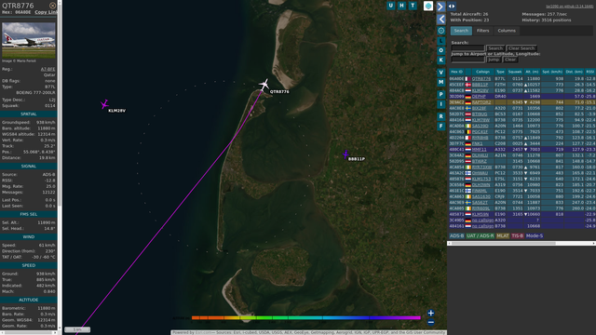Viewport: 596px width, 335px height.
Task: Open the RAPTOR2 callsign link
Action: (481, 102)
